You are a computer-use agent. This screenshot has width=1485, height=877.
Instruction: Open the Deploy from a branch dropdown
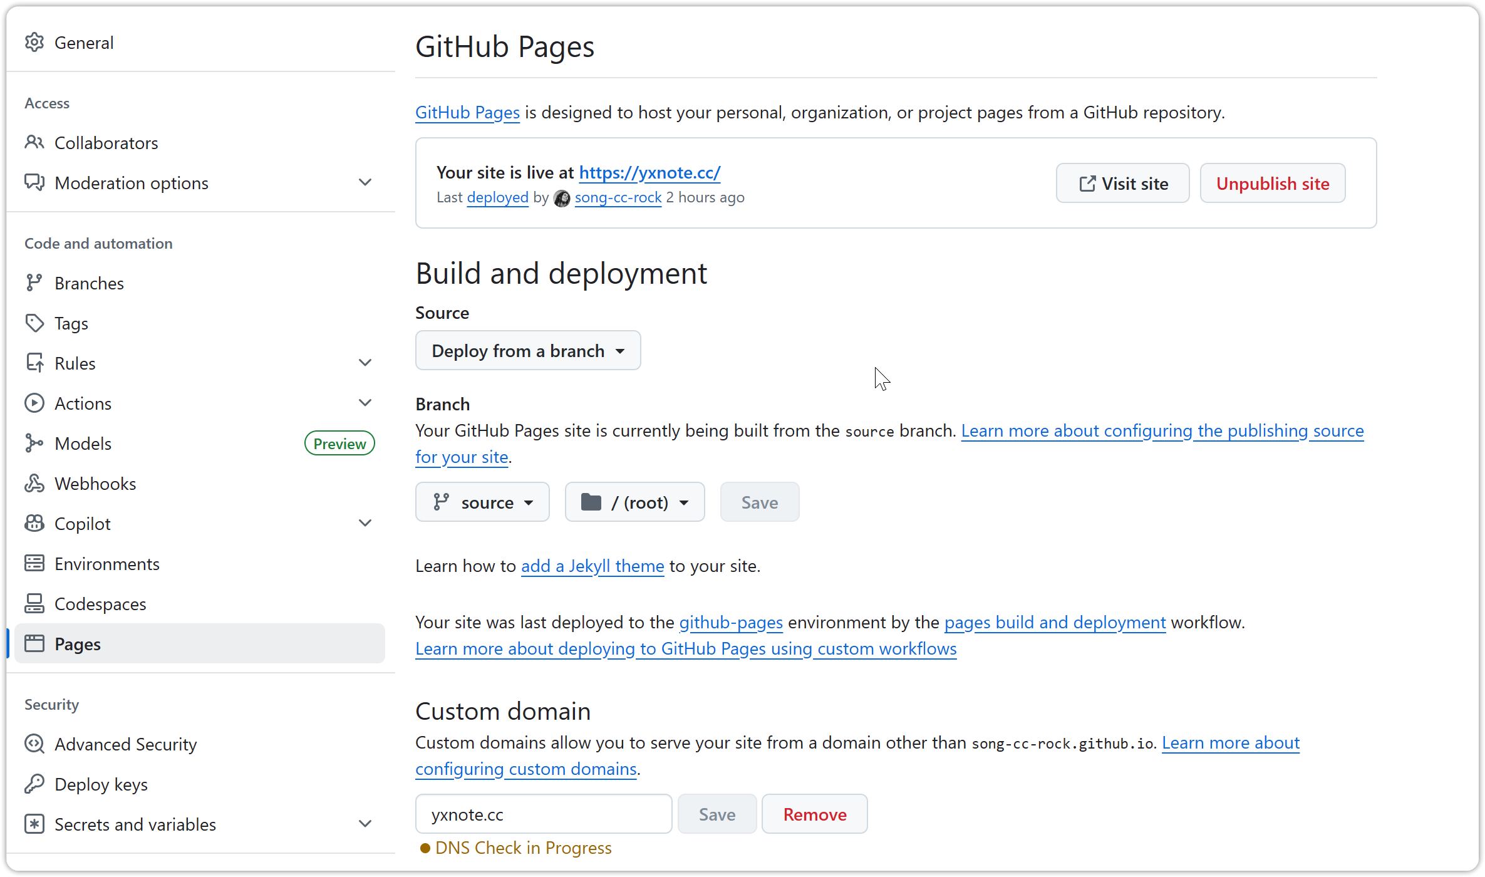tap(527, 350)
